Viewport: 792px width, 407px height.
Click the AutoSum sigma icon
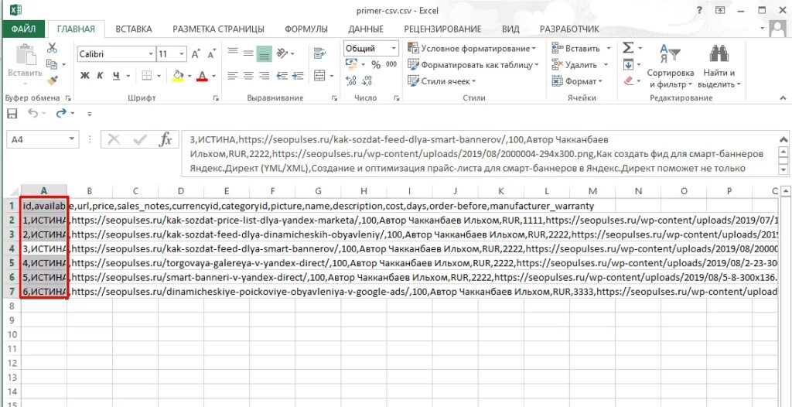point(628,47)
